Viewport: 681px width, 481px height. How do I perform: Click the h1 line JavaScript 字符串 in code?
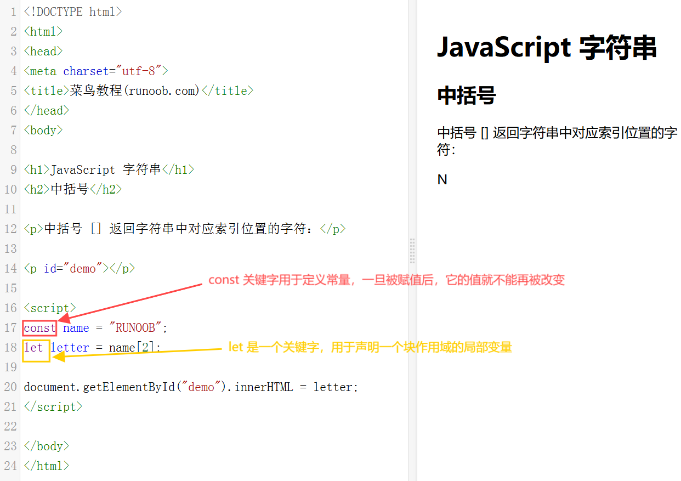point(109,169)
